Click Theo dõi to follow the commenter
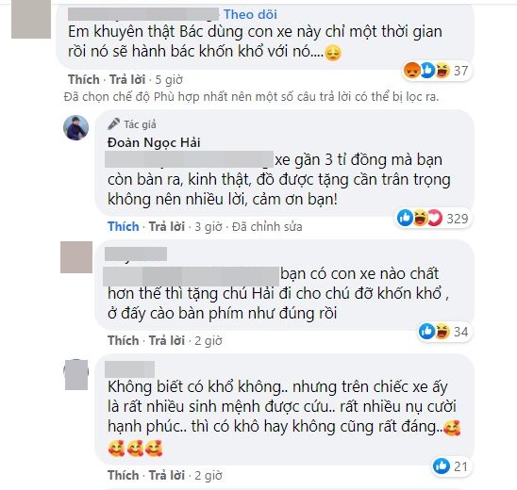 [250, 14]
